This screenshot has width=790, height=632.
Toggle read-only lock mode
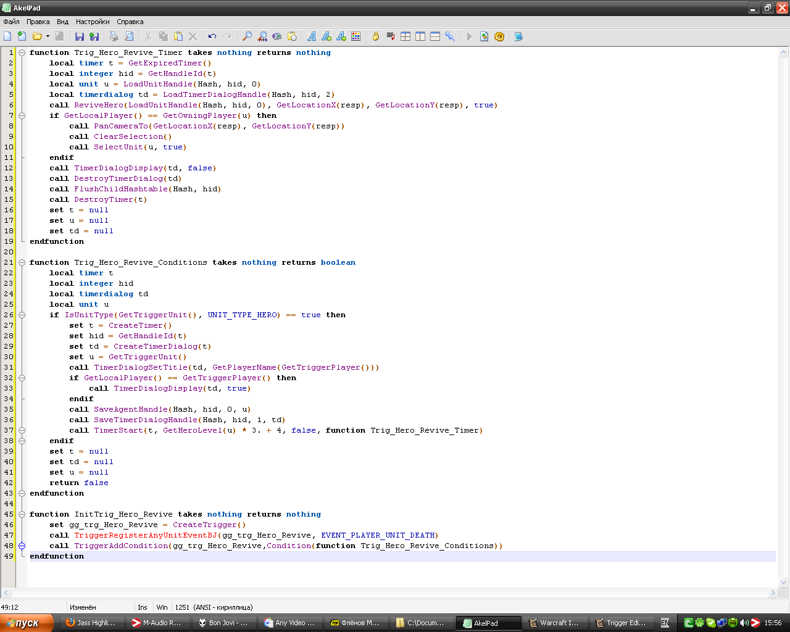375,36
